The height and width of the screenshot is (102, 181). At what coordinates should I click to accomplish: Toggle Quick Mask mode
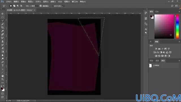point(3,93)
